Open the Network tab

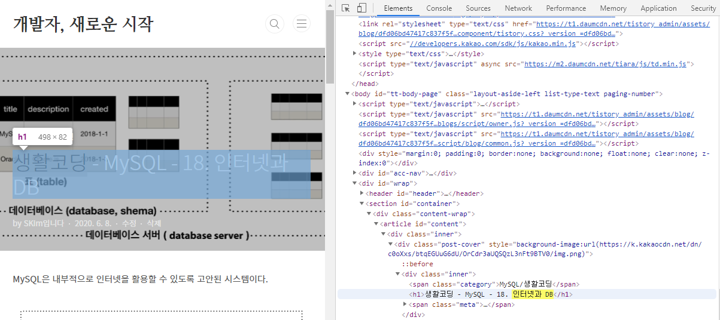point(518,8)
